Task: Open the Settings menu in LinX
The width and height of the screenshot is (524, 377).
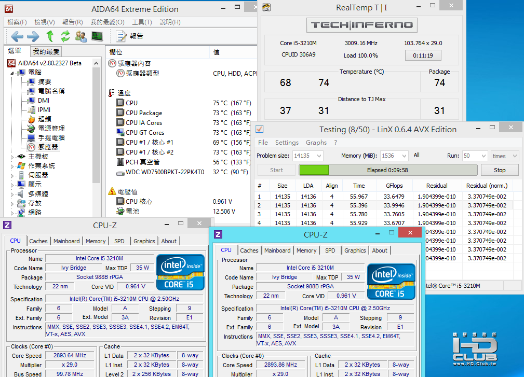Action: click(x=287, y=143)
